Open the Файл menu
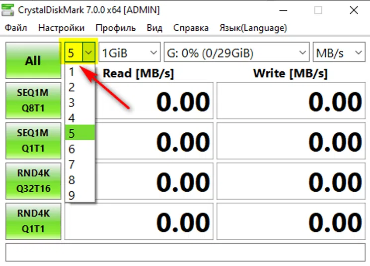This screenshot has width=370, height=266. click(x=16, y=28)
